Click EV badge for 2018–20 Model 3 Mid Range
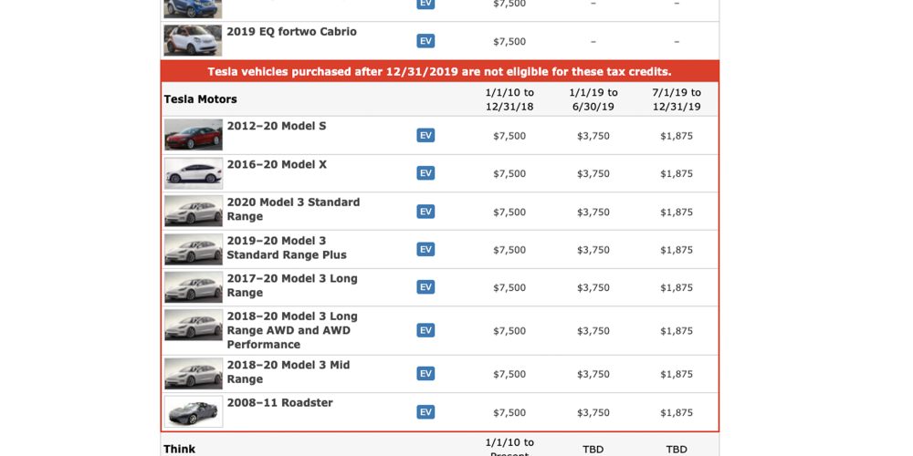 pyautogui.click(x=425, y=373)
